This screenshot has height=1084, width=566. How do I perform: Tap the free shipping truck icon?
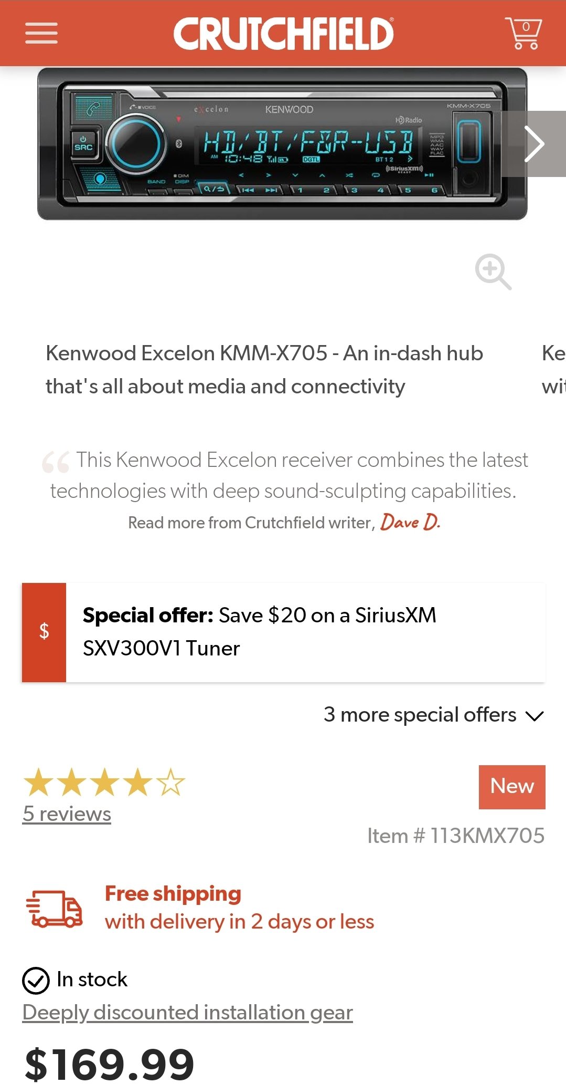[54, 909]
